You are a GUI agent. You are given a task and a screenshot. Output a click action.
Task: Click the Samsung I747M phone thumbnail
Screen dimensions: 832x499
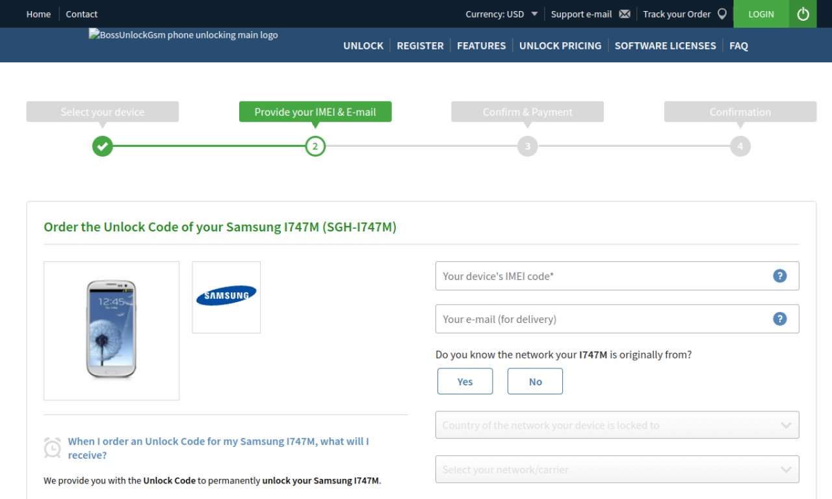coord(111,331)
